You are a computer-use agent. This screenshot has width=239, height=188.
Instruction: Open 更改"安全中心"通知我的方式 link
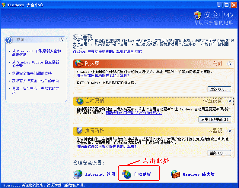click(35, 90)
